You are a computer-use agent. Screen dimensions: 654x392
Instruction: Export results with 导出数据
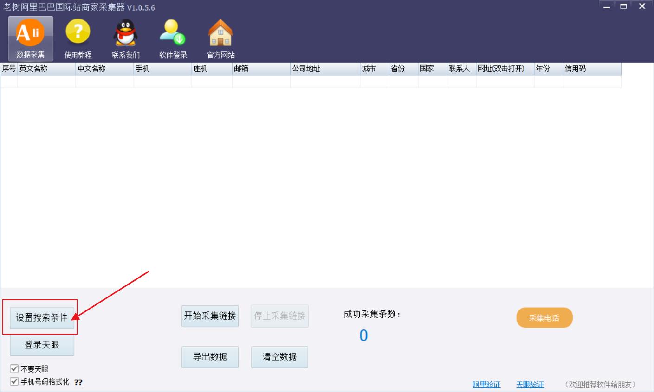(x=210, y=357)
